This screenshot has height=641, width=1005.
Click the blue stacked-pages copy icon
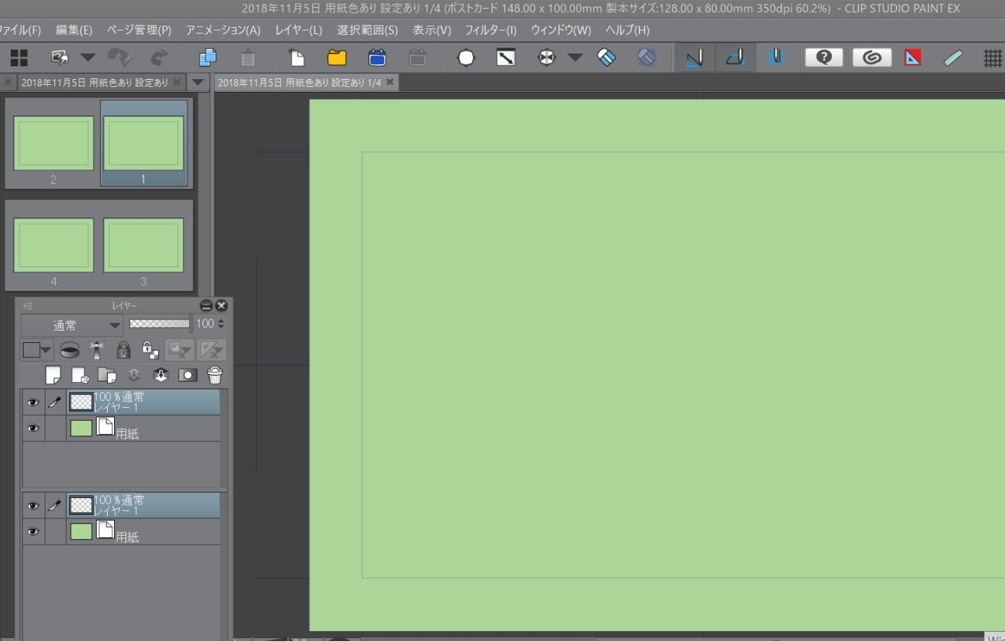208,58
